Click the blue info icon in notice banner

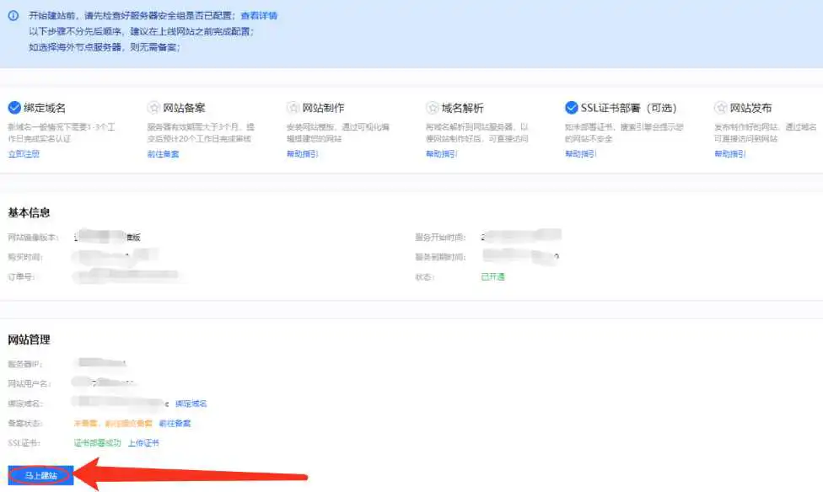(x=13, y=16)
